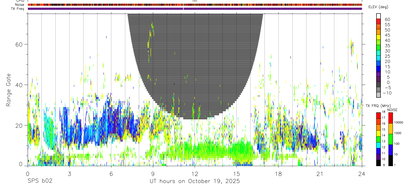Click the Range Gate y-axis title
Screen dimensions: 407x188
tap(8, 90)
